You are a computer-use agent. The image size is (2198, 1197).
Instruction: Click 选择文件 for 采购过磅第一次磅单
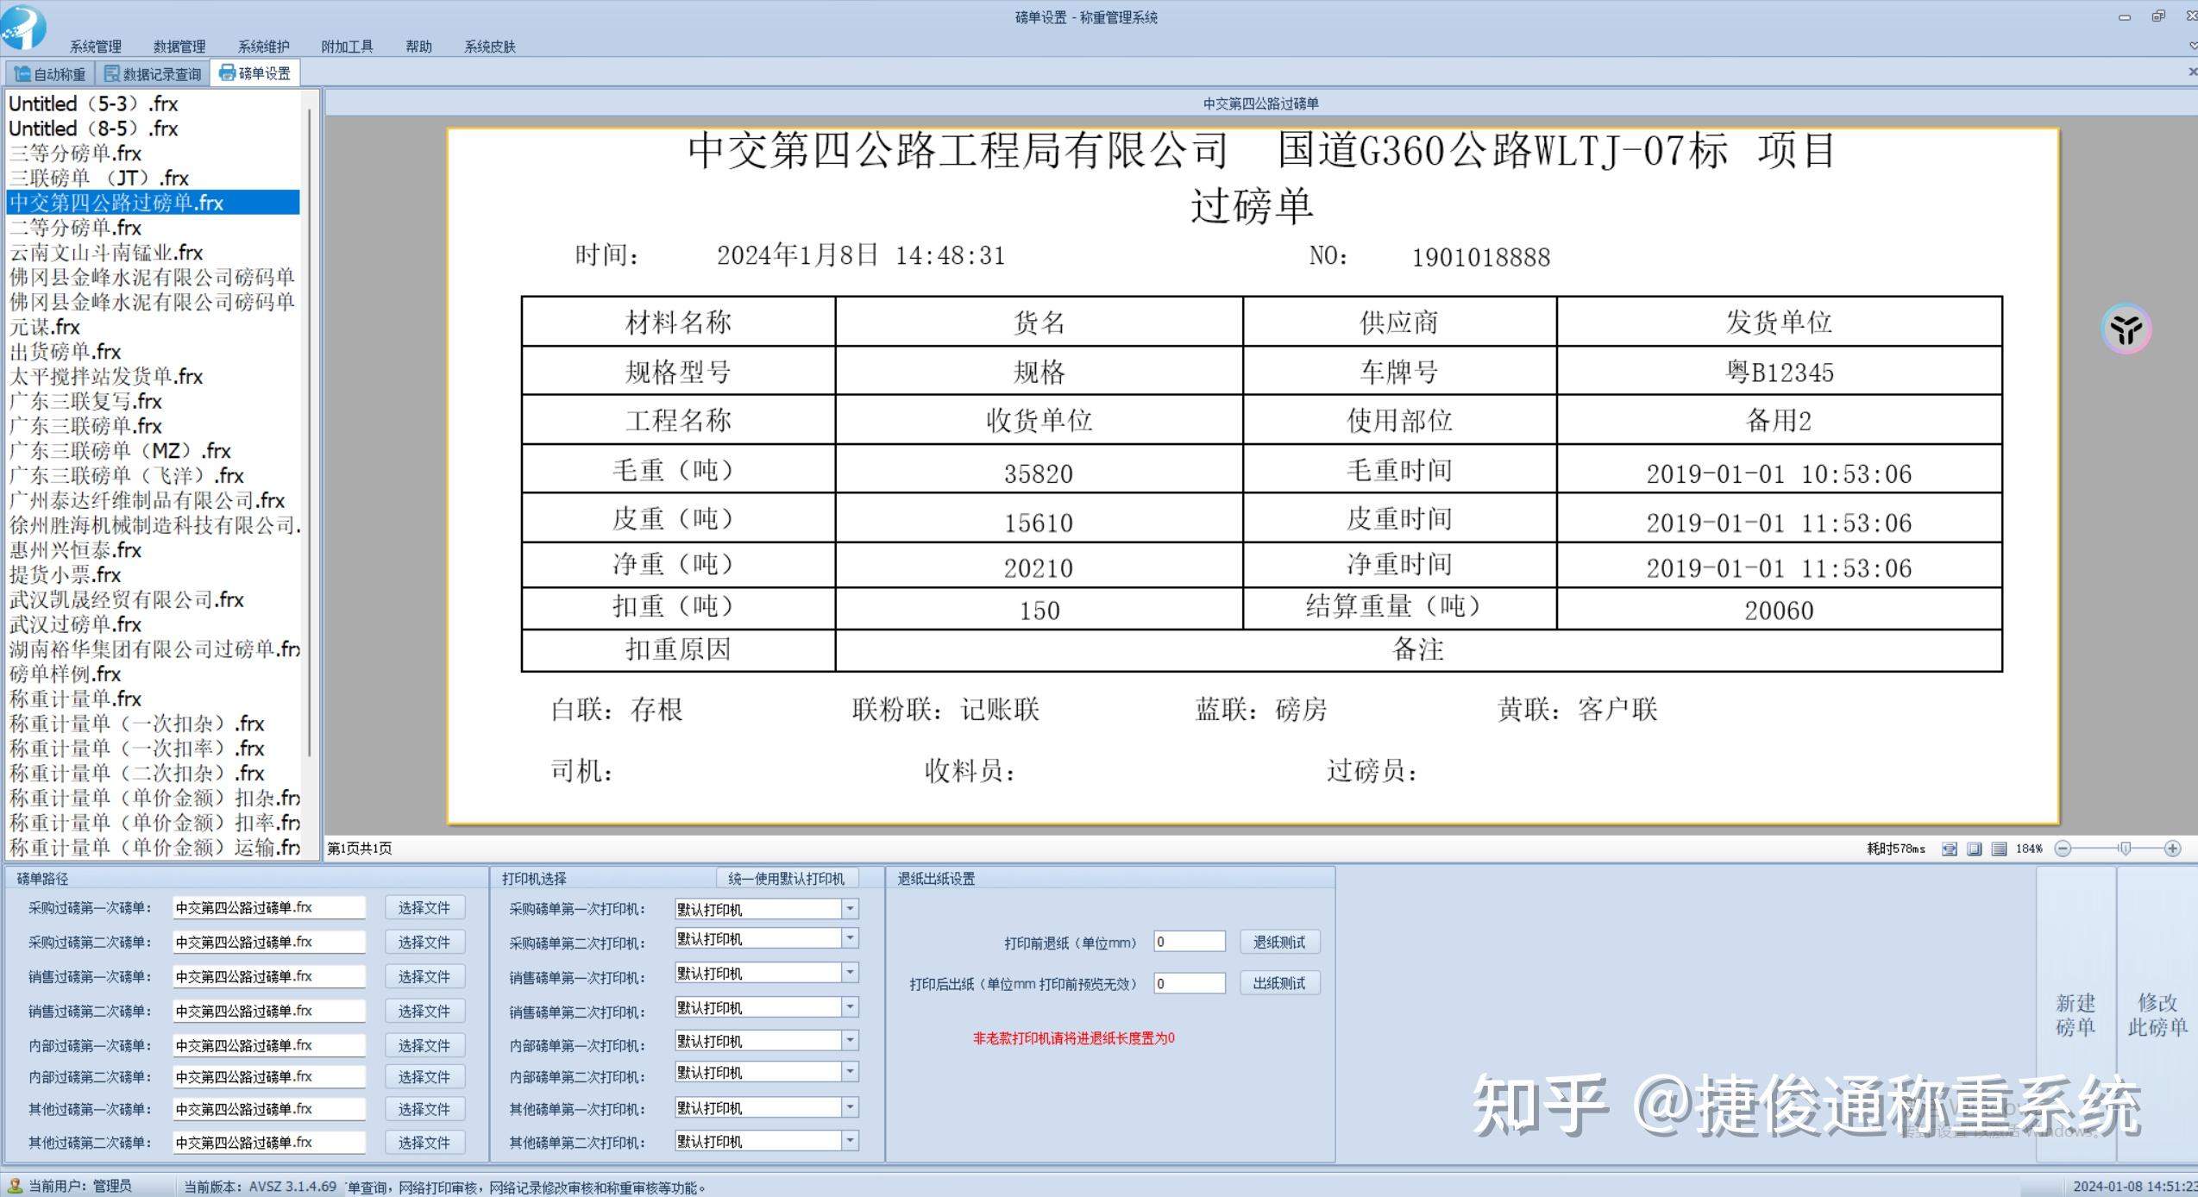424,908
